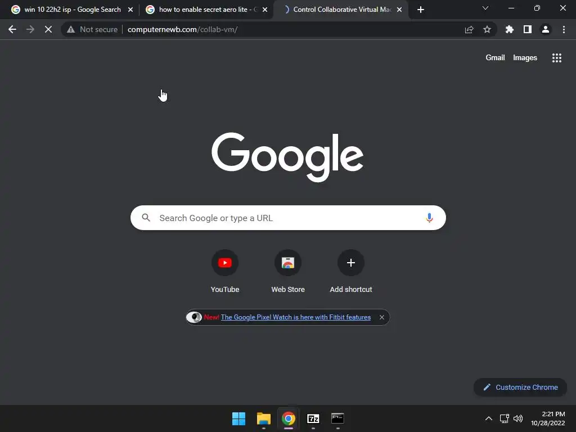Show hidden system tray icons
This screenshot has width=576, height=432.
(489, 418)
